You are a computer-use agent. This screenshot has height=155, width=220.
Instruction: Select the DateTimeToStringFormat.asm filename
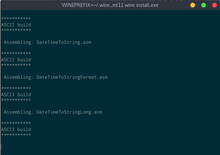click(x=72, y=77)
